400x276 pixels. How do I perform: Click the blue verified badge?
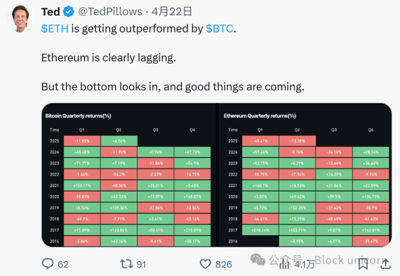[x=69, y=12]
